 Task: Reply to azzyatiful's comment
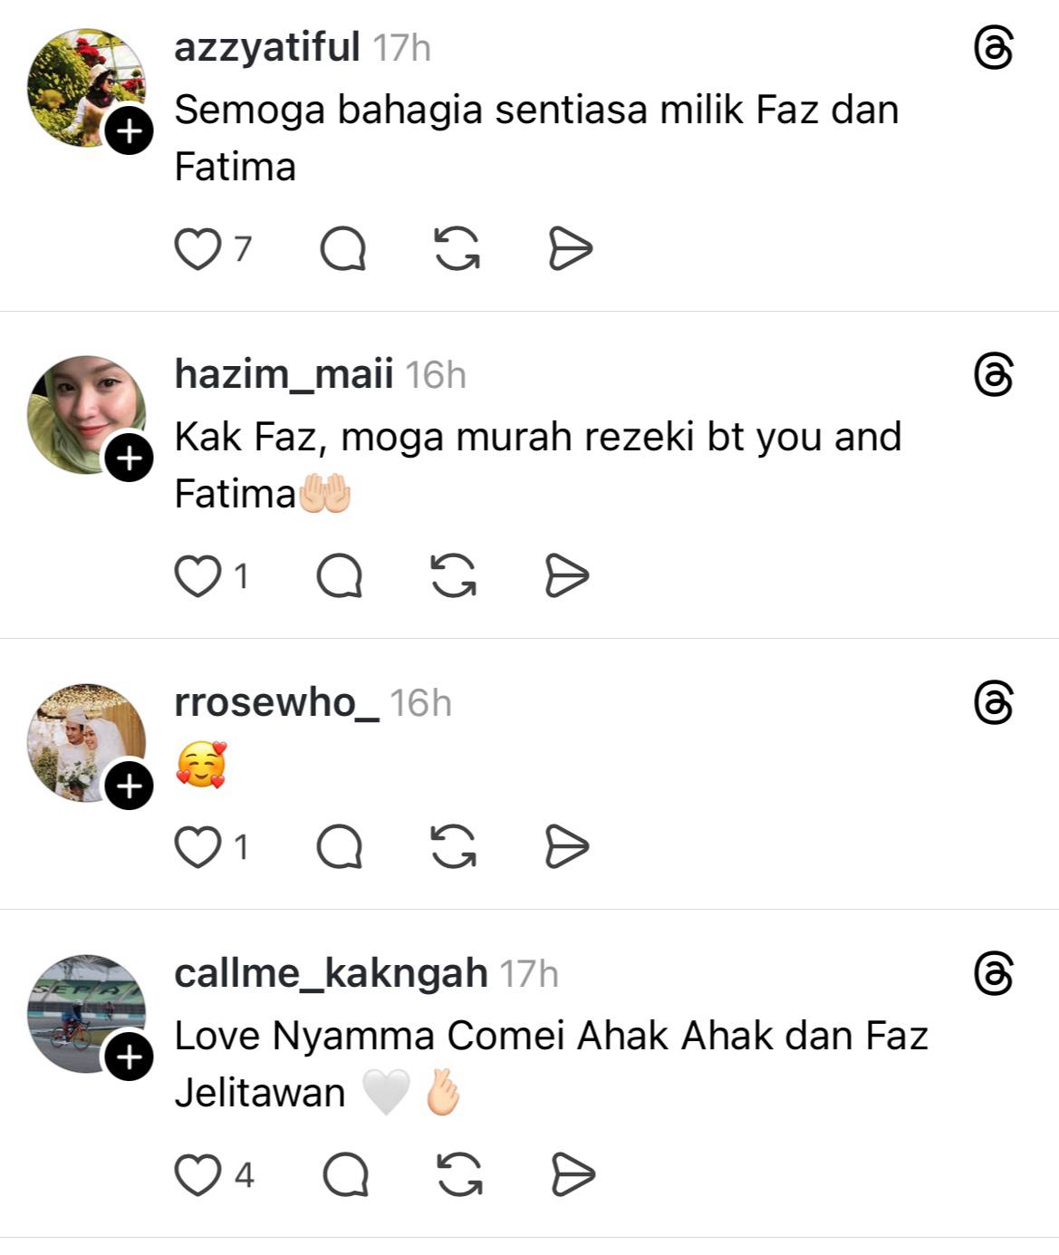coord(342,249)
